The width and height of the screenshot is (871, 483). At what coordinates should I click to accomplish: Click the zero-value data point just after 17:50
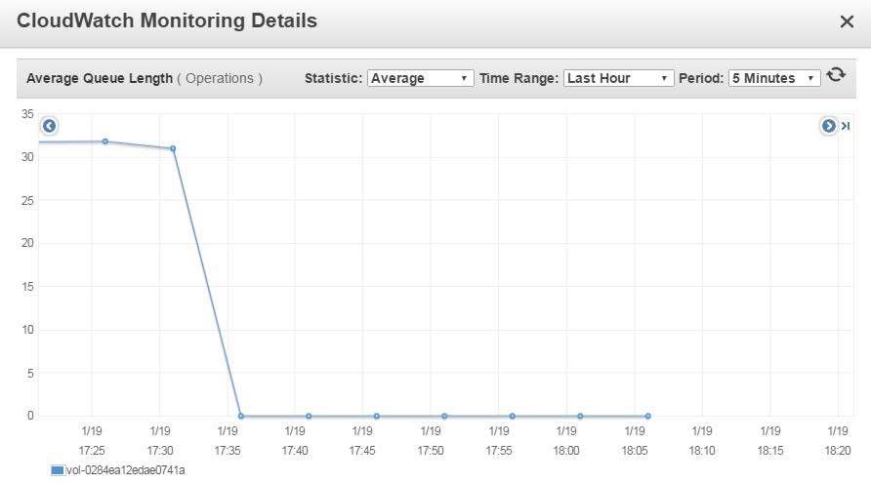444,416
